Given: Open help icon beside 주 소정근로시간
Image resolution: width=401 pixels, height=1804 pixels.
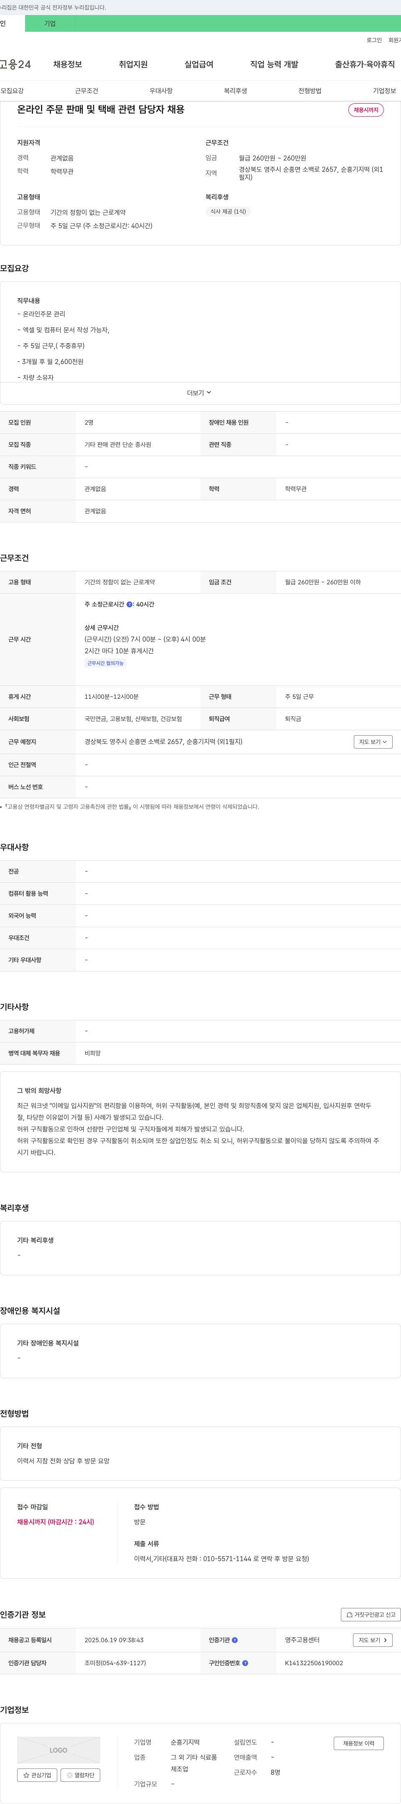Looking at the screenshot, I should [129, 604].
